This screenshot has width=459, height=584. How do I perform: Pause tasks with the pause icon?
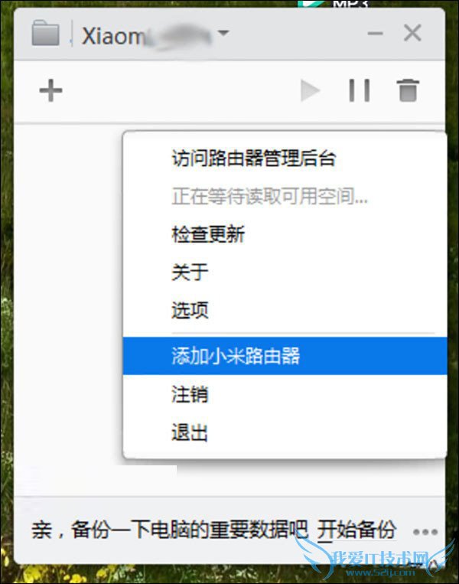pyautogui.click(x=360, y=90)
